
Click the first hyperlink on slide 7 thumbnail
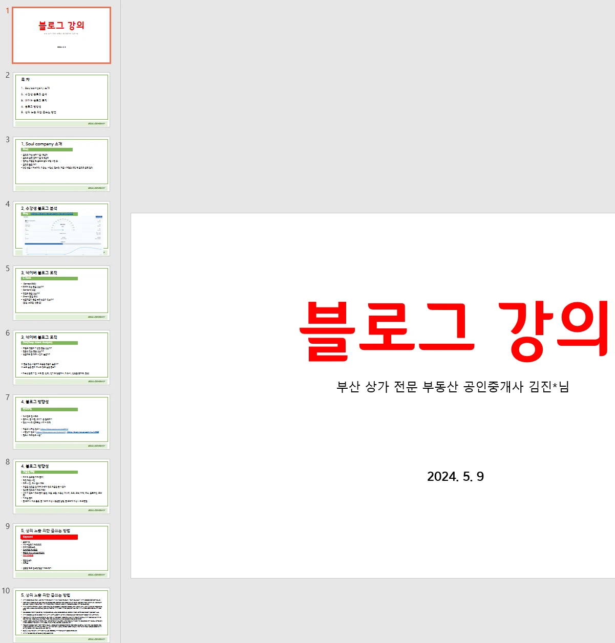54,429
